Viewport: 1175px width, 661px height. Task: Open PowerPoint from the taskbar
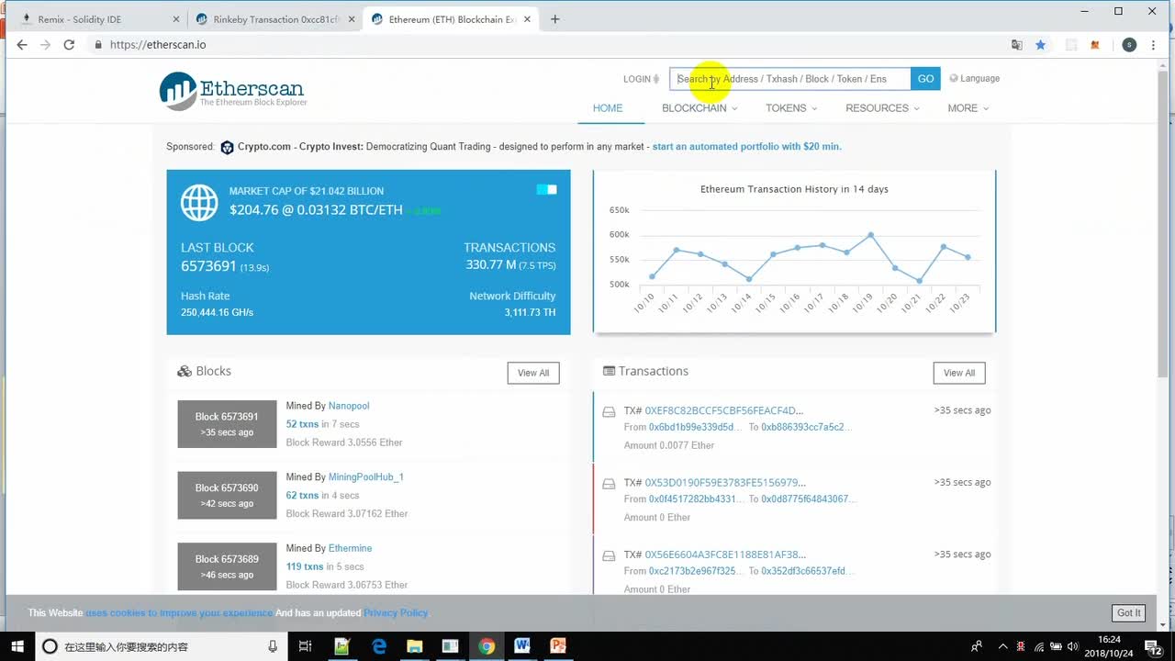(558, 646)
